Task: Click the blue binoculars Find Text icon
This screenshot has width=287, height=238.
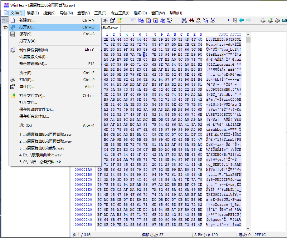Action: [184, 20]
